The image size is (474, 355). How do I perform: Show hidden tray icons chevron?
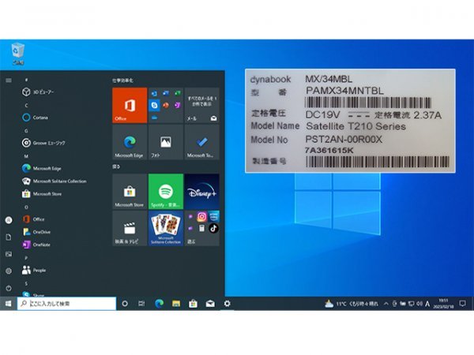(x=386, y=304)
